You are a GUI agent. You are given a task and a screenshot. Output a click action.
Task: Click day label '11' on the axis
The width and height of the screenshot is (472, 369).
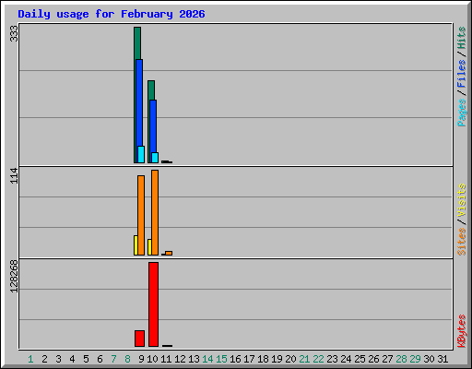166,359
